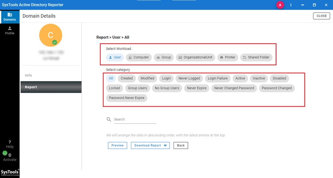333x178 pixels.
Task: Choose the Created category chip
Action: pyautogui.click(x=127, y=78)
